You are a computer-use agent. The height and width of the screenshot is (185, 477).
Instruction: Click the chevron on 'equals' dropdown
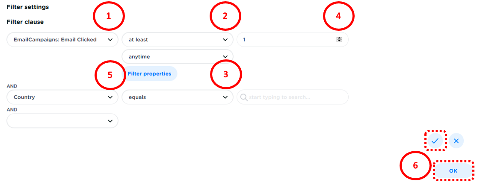pos(225,97)
